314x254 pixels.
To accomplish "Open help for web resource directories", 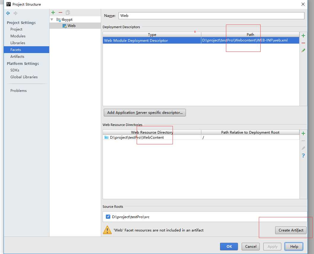I will 303,156.
